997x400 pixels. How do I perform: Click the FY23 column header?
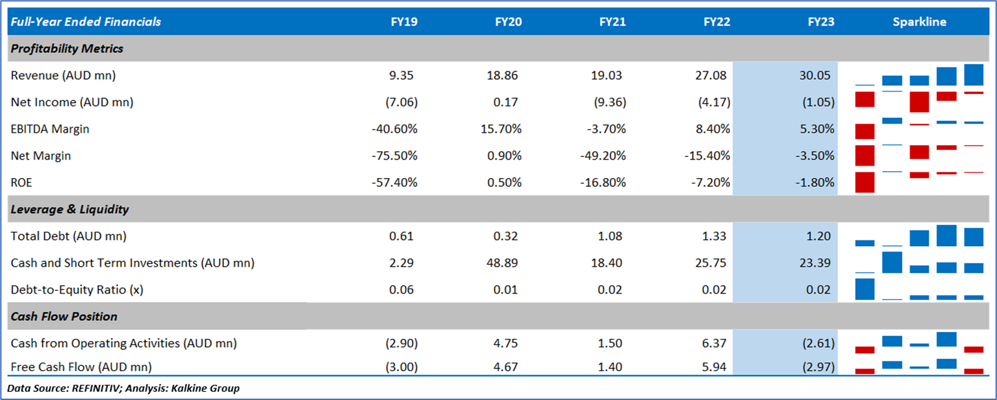point(821,21)
